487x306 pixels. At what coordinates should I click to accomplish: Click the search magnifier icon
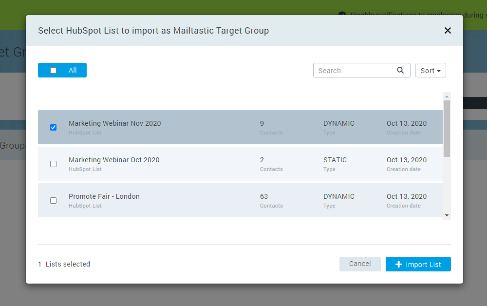400,70
